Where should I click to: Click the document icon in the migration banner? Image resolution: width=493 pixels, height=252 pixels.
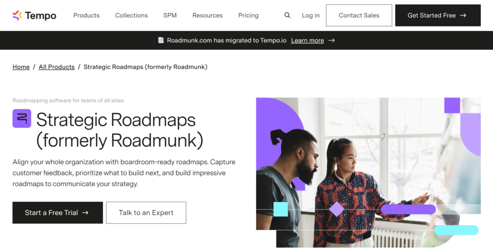161,40
